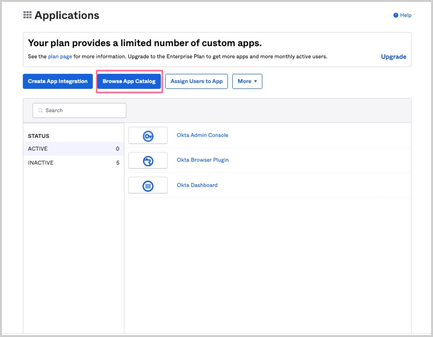Click the Applications page heading
Screen dimensions: 433x337
[67, 16]
